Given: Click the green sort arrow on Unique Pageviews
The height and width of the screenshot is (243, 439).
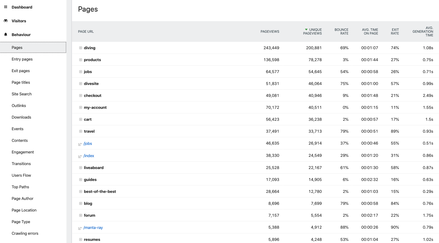Looking at the screenshot, I should 306,30.
